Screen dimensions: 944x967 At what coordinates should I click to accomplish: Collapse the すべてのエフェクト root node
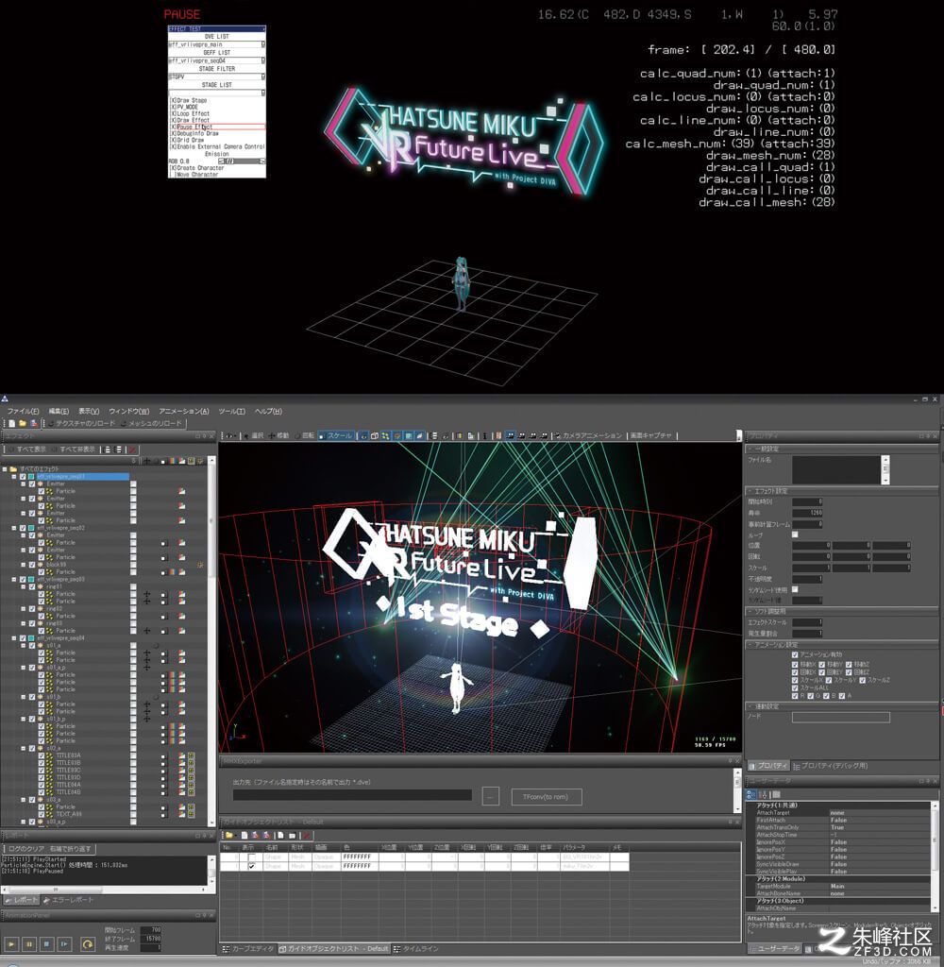click(x=5, y=469)
